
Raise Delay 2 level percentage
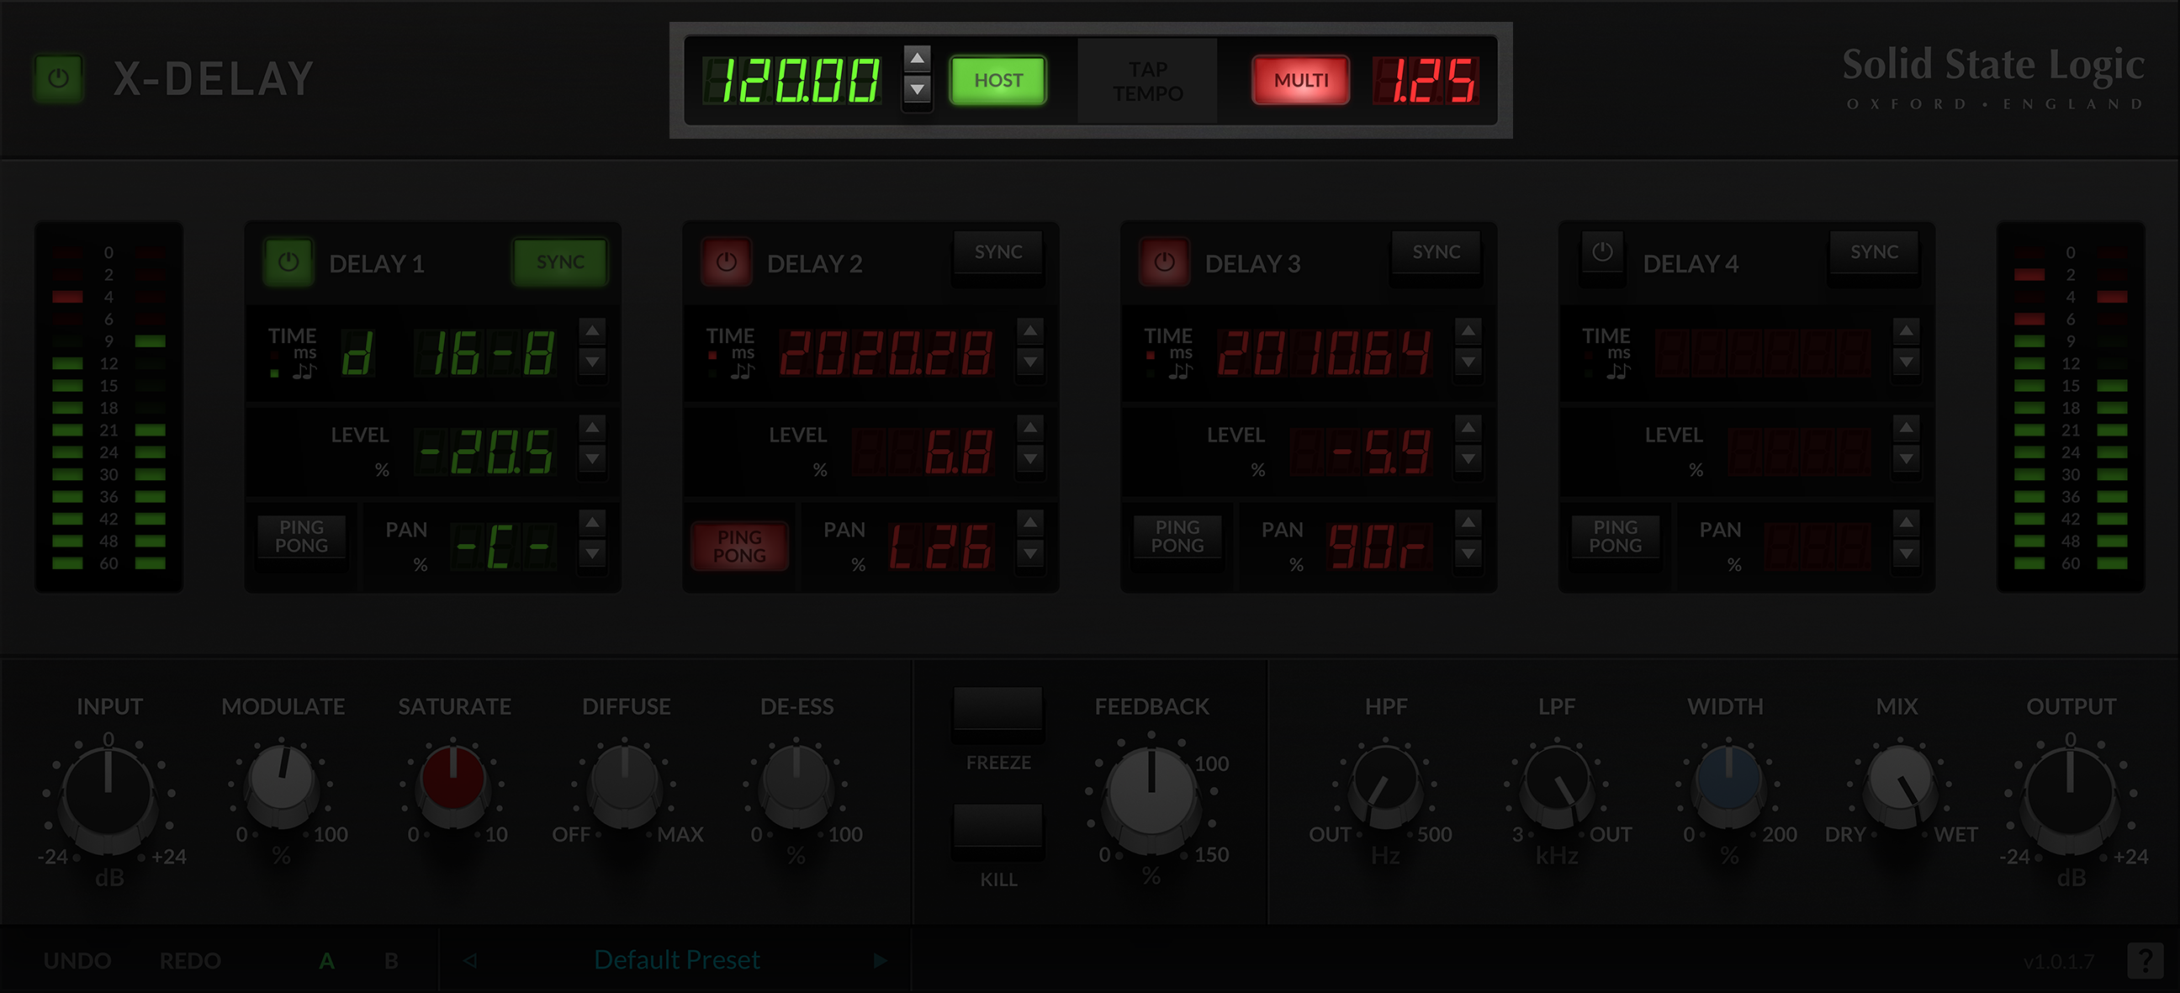[1030, 427]
